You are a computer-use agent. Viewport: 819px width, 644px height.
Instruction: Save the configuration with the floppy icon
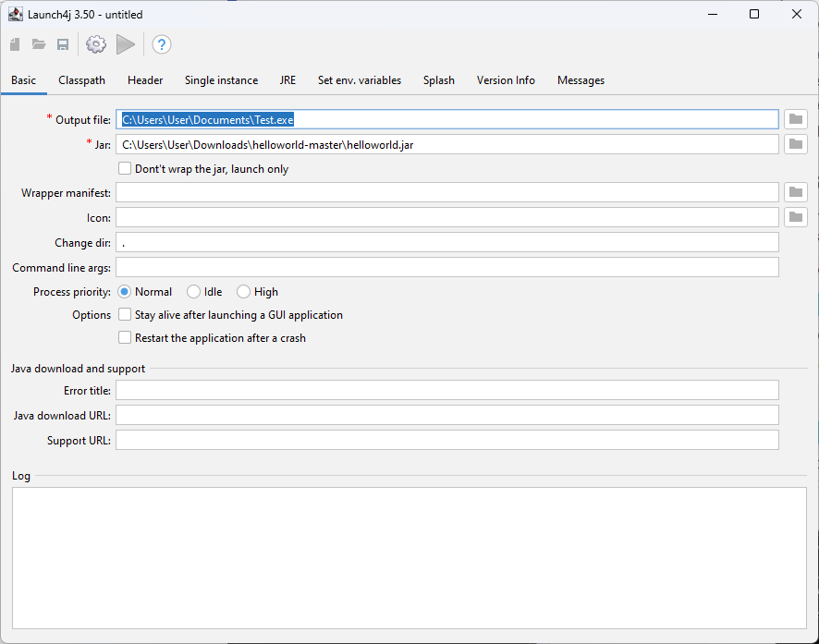pos(63,44)
